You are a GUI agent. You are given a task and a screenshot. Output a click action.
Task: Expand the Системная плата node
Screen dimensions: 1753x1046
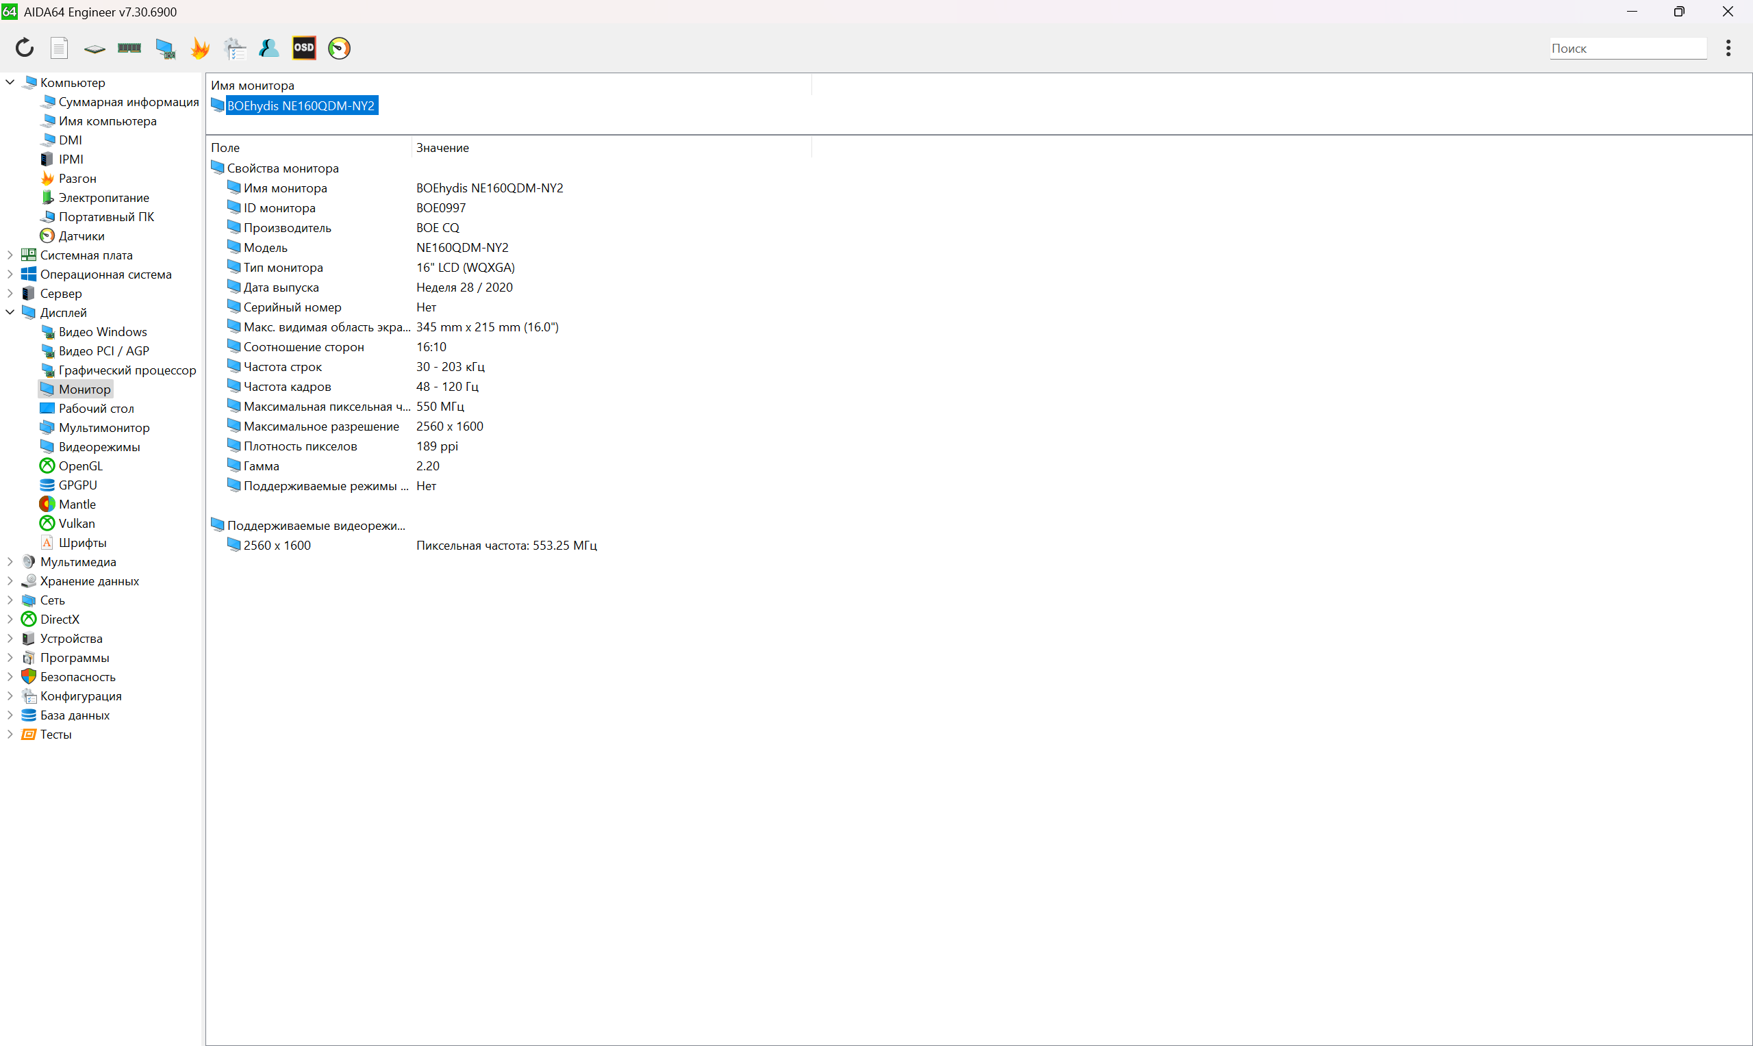click(x=10, y=255)
